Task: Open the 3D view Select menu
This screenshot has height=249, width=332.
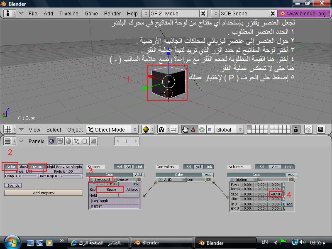Action: coord(54,129)
